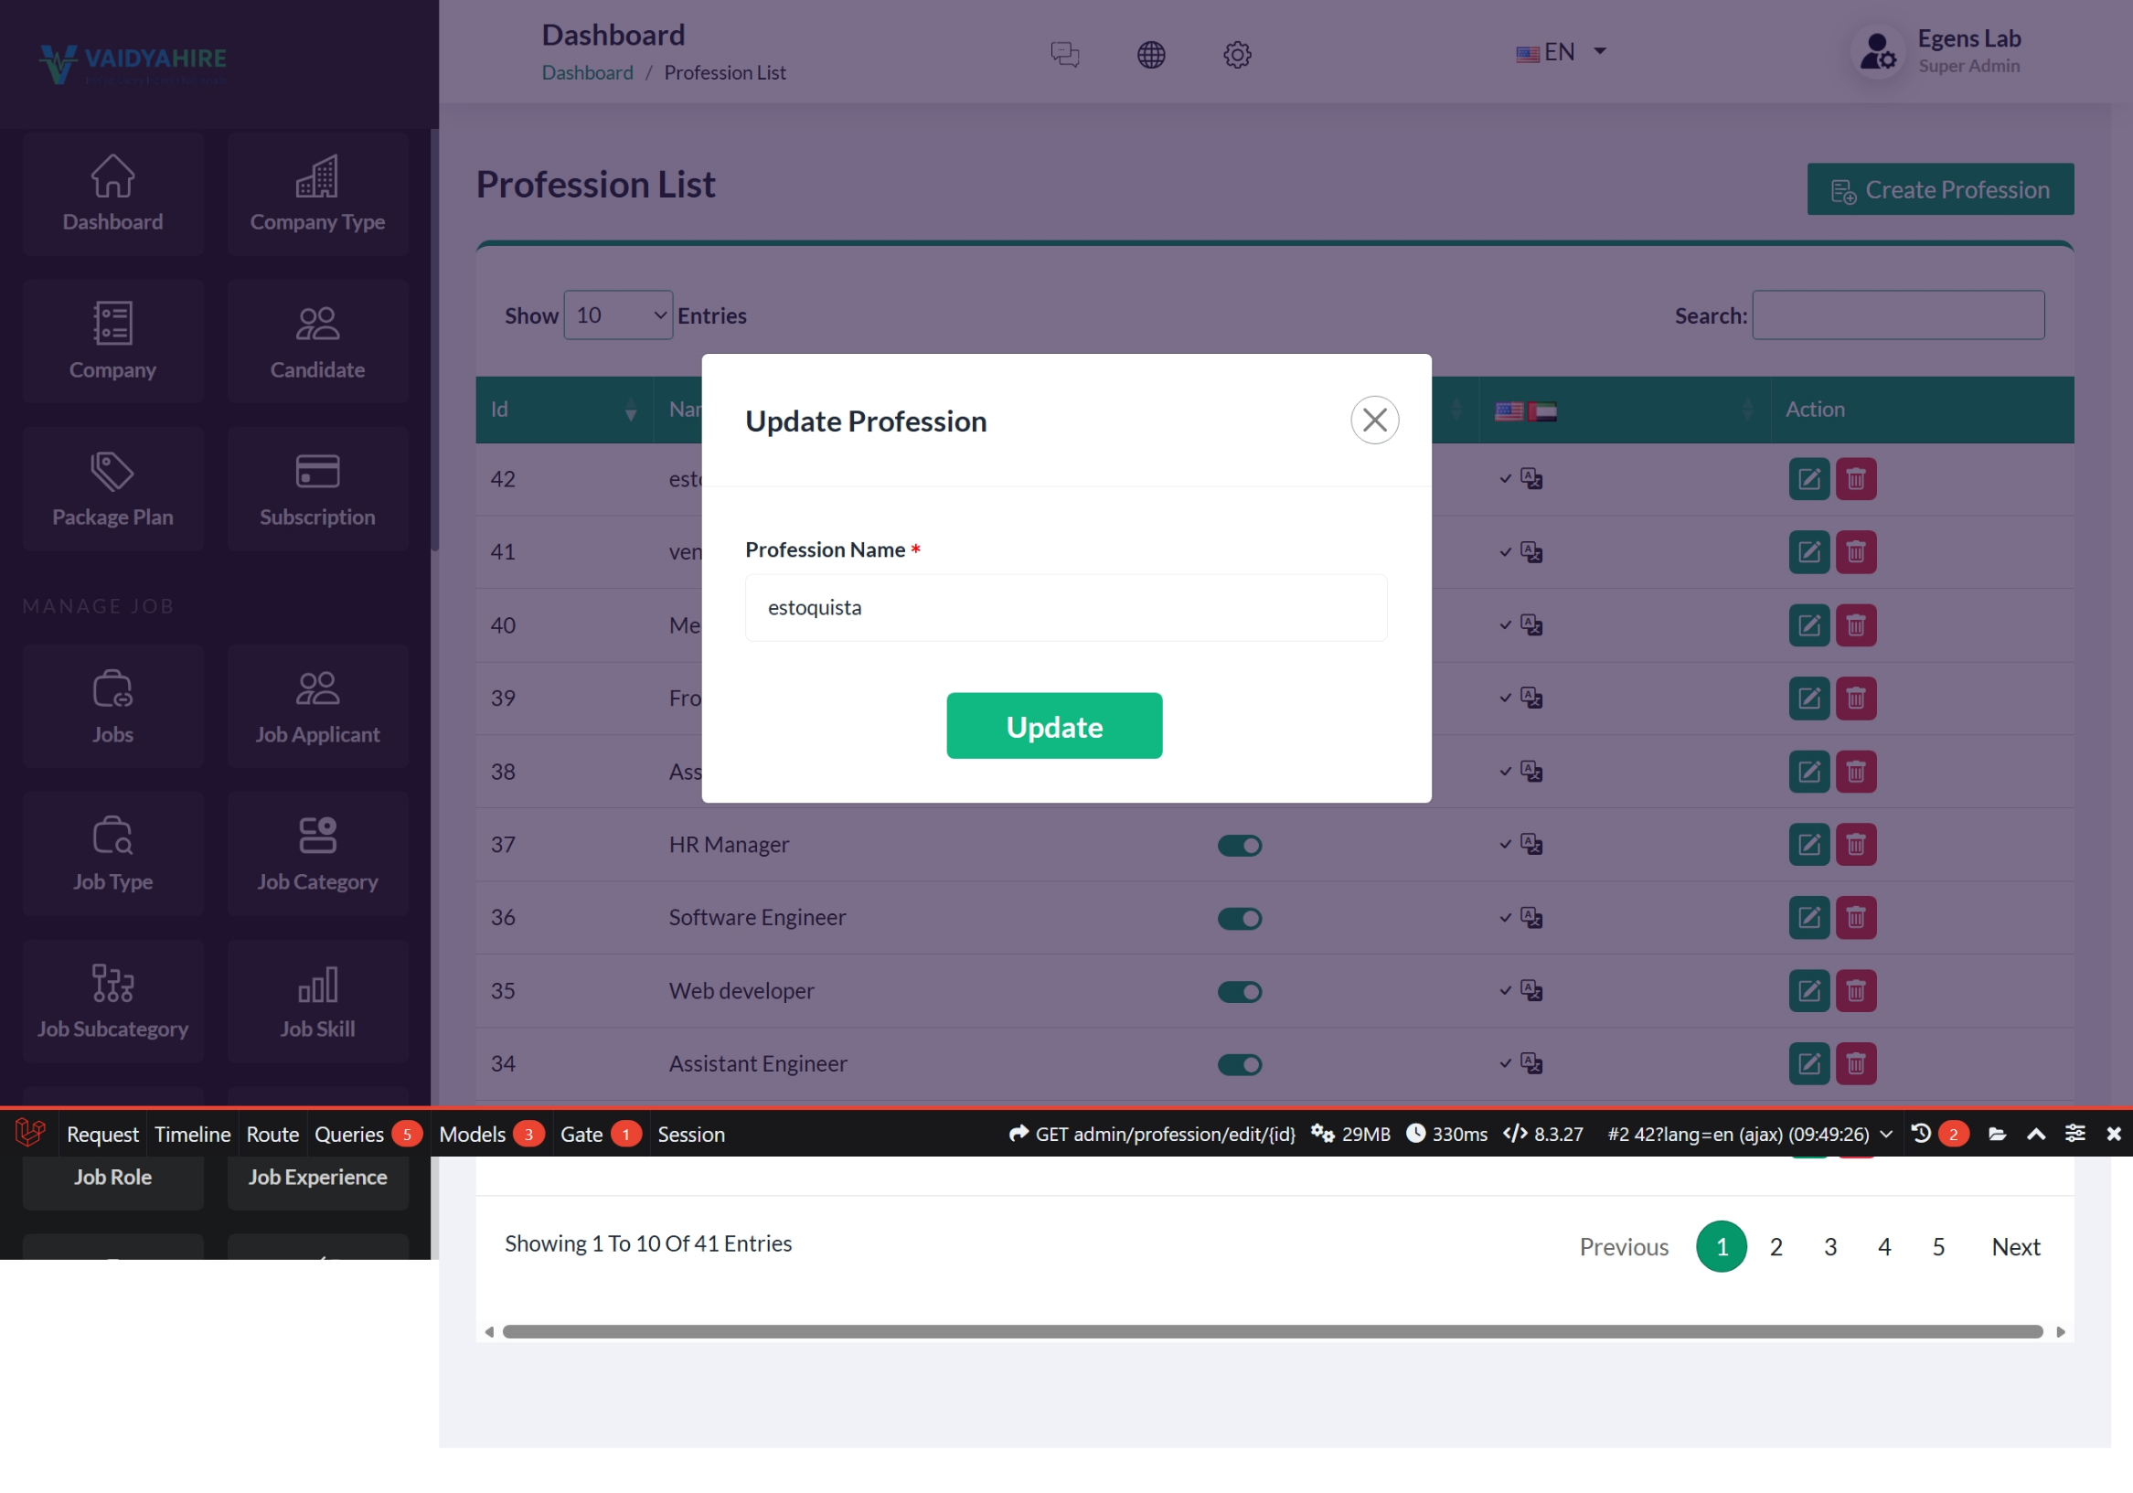Open the debugbar folder icon

pos(1997,1133)
